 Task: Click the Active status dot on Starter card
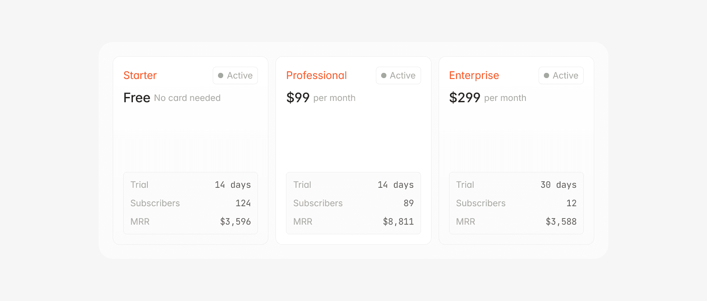pyautogui.click(x=221, y=75)
